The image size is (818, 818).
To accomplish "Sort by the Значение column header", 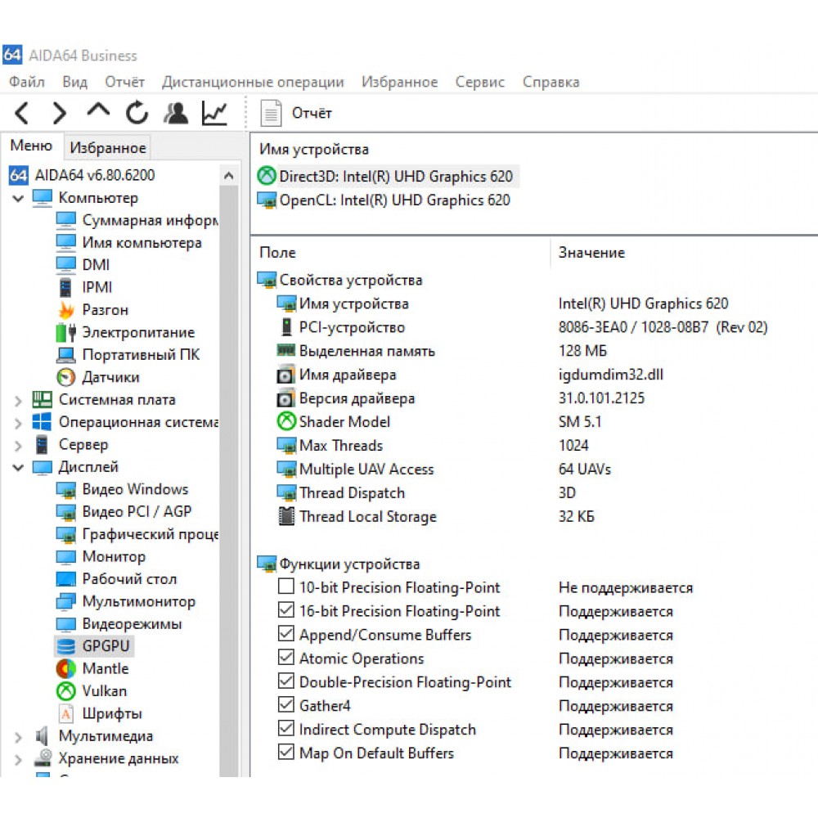I will click(x=591, y=253).
